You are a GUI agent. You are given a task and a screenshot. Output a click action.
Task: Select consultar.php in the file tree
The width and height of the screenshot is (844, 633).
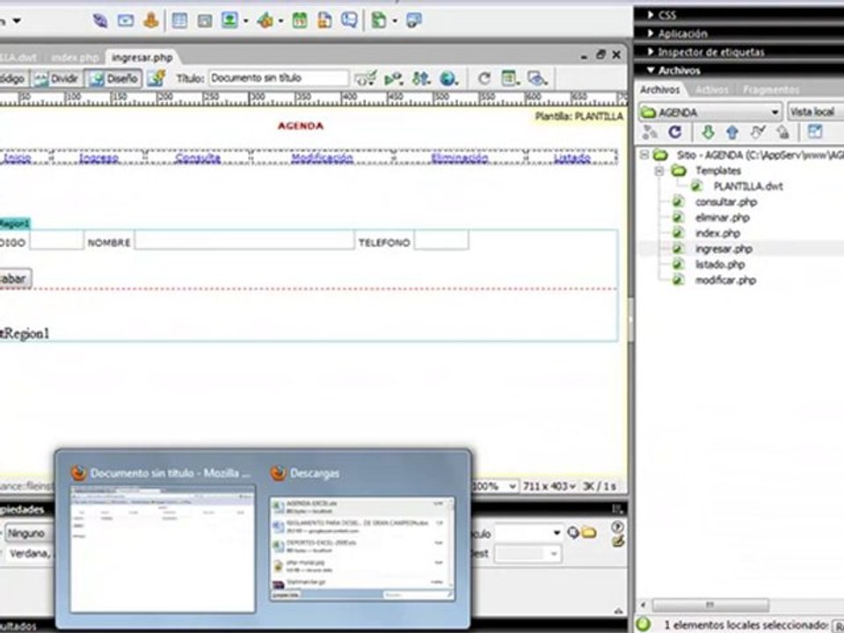pos(725,202)
